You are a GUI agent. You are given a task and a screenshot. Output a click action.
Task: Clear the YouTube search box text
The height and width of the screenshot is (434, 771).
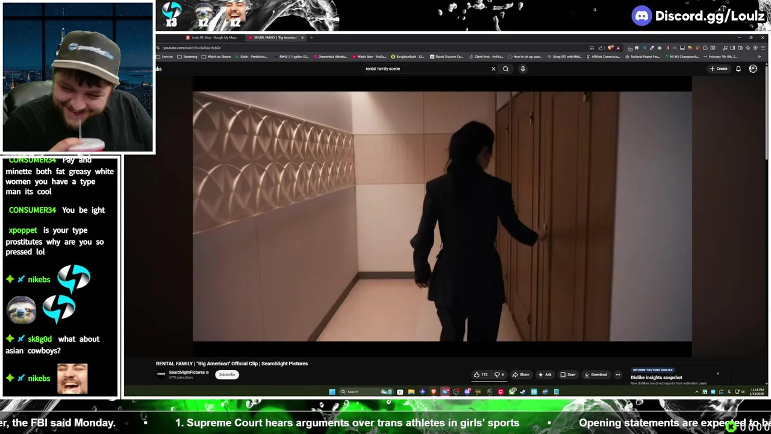point(493,69)
